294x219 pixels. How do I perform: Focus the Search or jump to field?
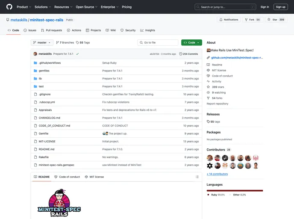coord(225,7)
